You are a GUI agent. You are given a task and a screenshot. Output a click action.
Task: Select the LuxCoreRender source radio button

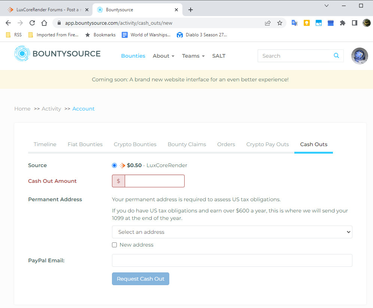[115, 165]
